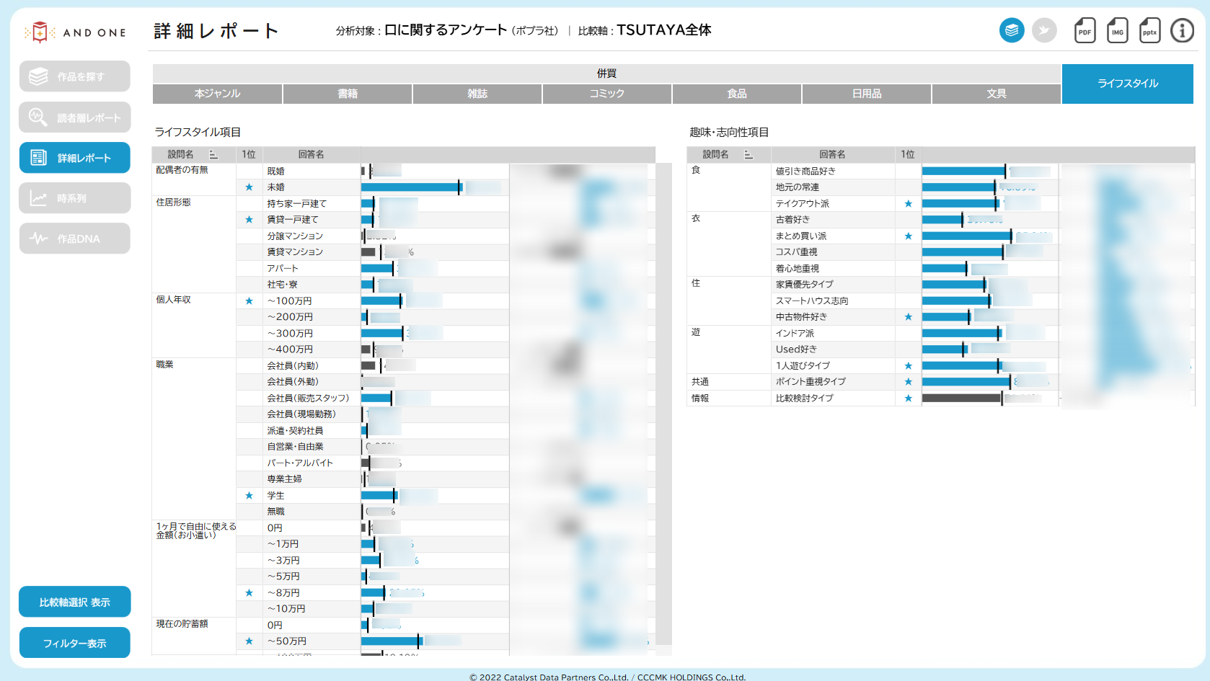Click the 未婚 blue bar

click(410, 187)
